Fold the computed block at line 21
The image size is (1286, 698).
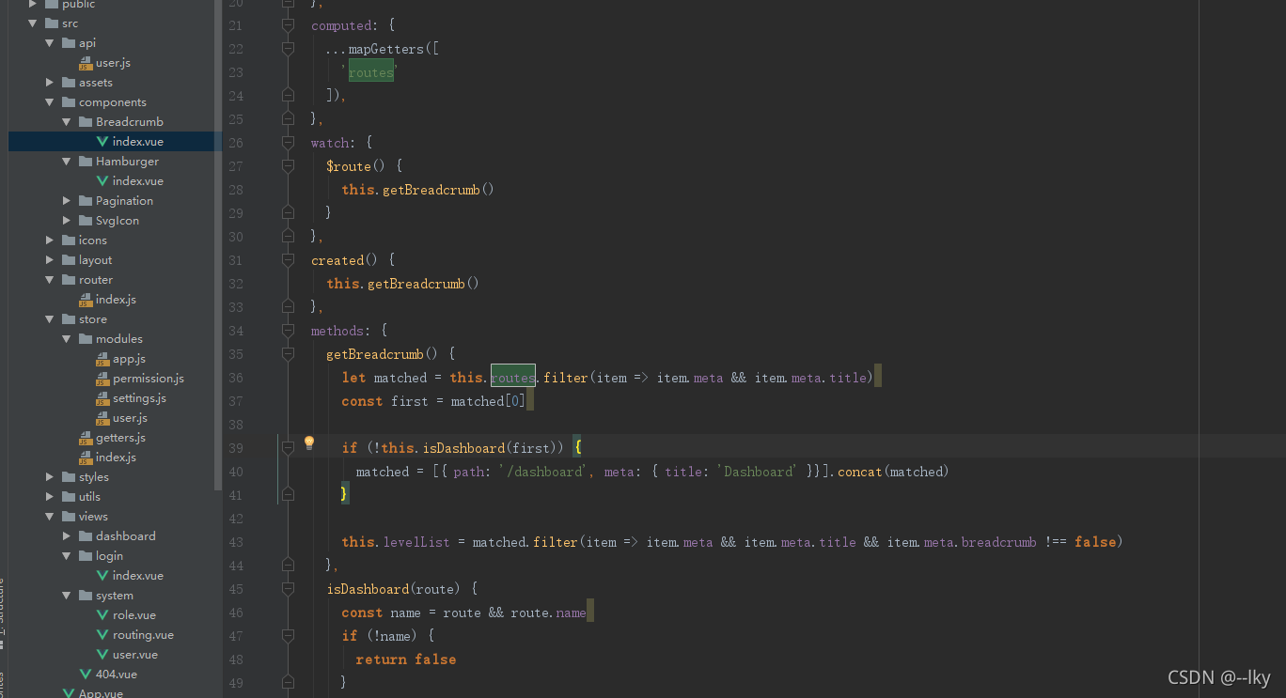[289, 25]
